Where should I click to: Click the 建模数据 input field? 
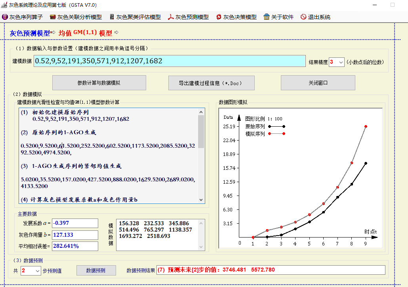[x=170, y=61]
